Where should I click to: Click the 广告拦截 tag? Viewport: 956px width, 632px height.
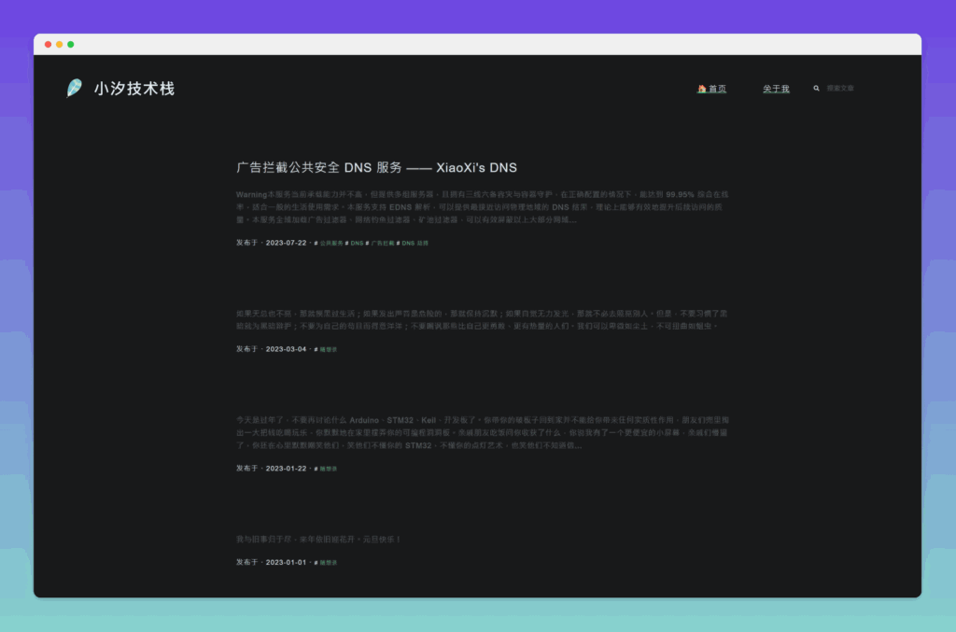379,243
